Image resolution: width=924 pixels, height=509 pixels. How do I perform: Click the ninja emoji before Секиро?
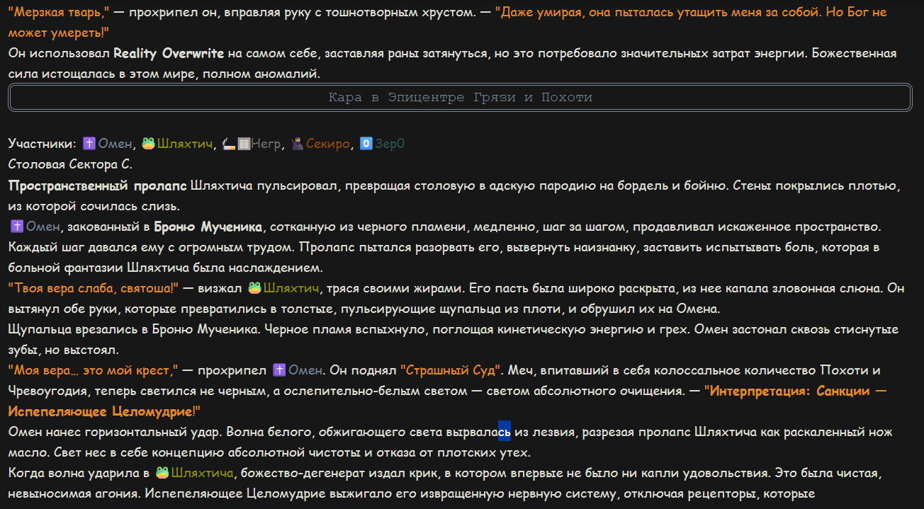(298, 144)
